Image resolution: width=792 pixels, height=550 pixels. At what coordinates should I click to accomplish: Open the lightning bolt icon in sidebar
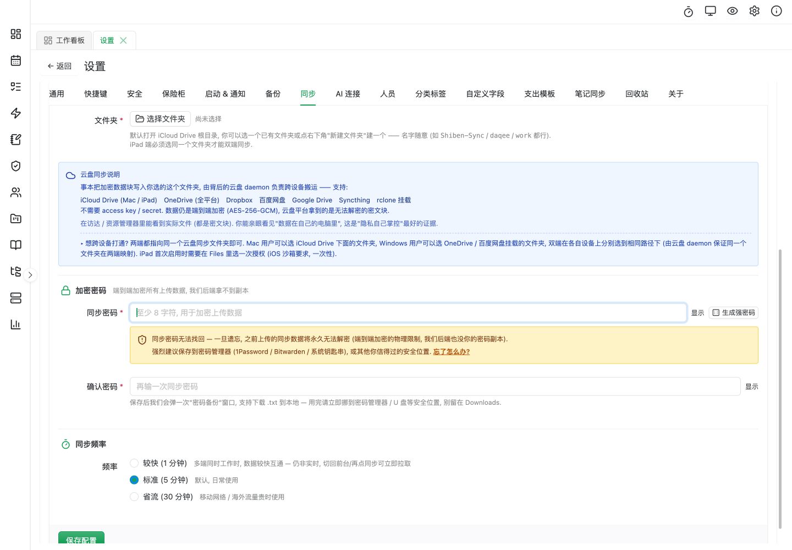tap(16, 113)
